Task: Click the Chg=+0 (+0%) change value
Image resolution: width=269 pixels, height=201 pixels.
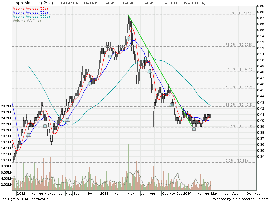Action: click(x=193, y=3)
